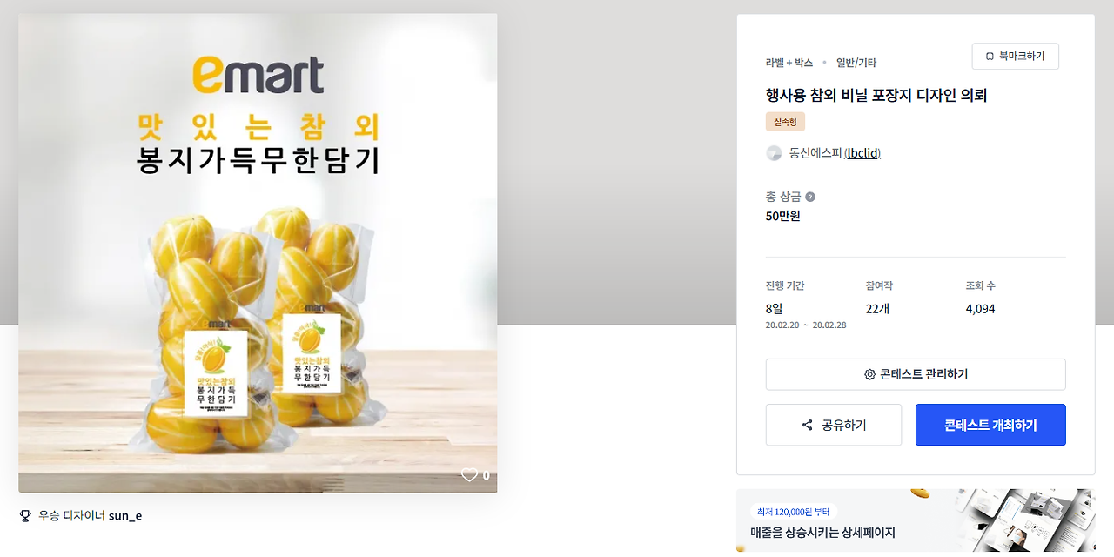The width and height of the screenshot is (1114, 557).
Task: Click winning designer name sun_e
Action: click(x=125, y=515)
